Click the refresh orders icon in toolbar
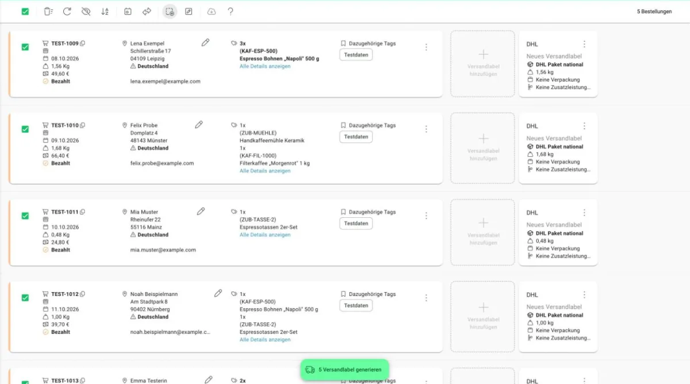This screenshot has width=690, height=384. pyautogui.click(x=67, y=11)
